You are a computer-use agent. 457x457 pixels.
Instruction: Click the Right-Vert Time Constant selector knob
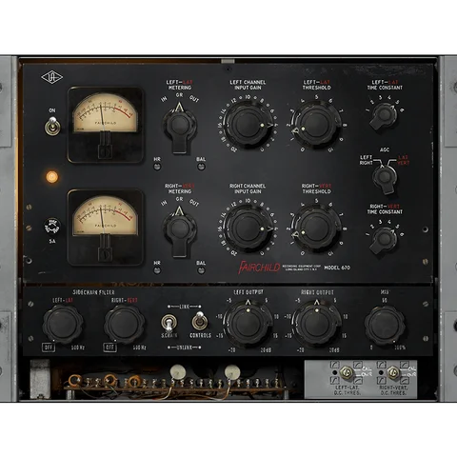click(384, 240)
